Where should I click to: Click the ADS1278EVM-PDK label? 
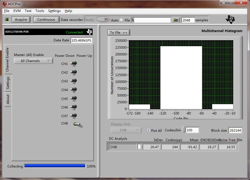[x=17, y=32]
